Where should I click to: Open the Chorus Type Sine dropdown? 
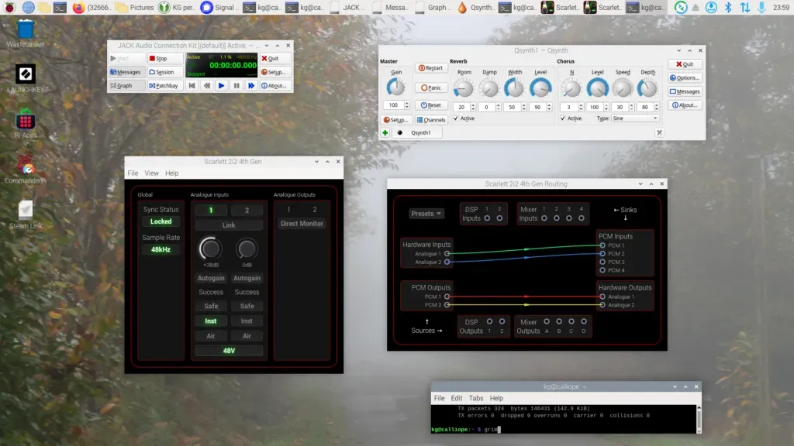click(635, 118)
